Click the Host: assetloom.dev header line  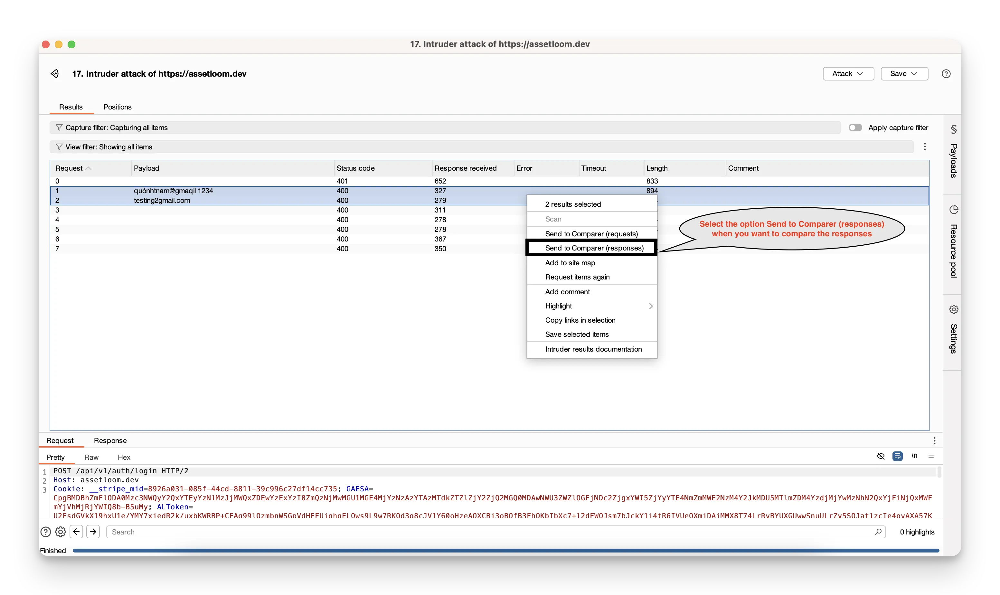click(96, 480)
